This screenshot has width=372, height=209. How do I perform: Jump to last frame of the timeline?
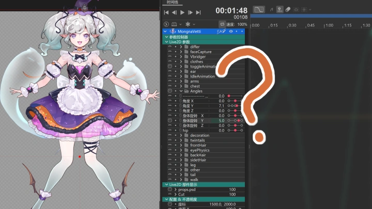tap(198, 12)
